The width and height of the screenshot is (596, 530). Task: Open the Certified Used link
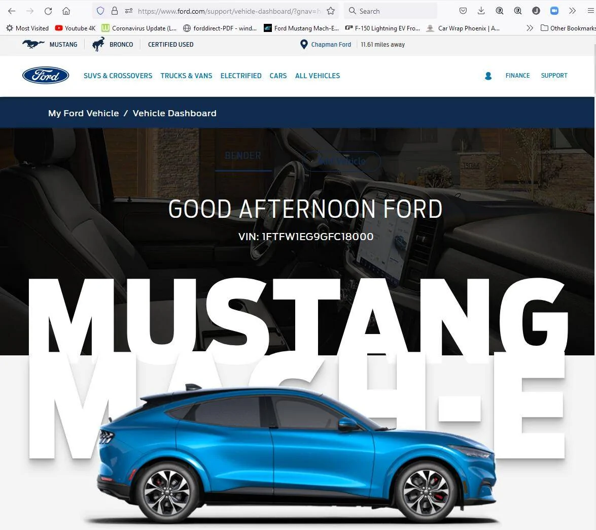click(x=170, y=45)
